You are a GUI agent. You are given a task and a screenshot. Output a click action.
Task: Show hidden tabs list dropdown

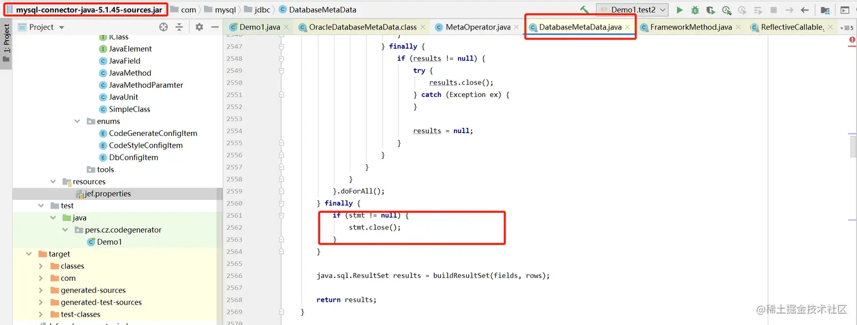click(847, 27)
